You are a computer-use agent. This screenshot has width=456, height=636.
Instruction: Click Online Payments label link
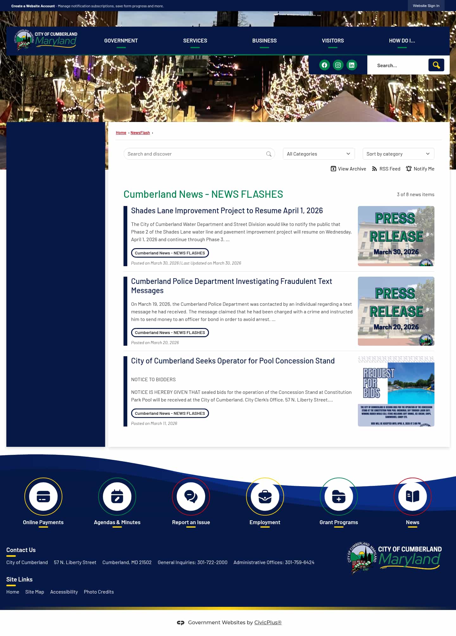(x=43, y=522)
